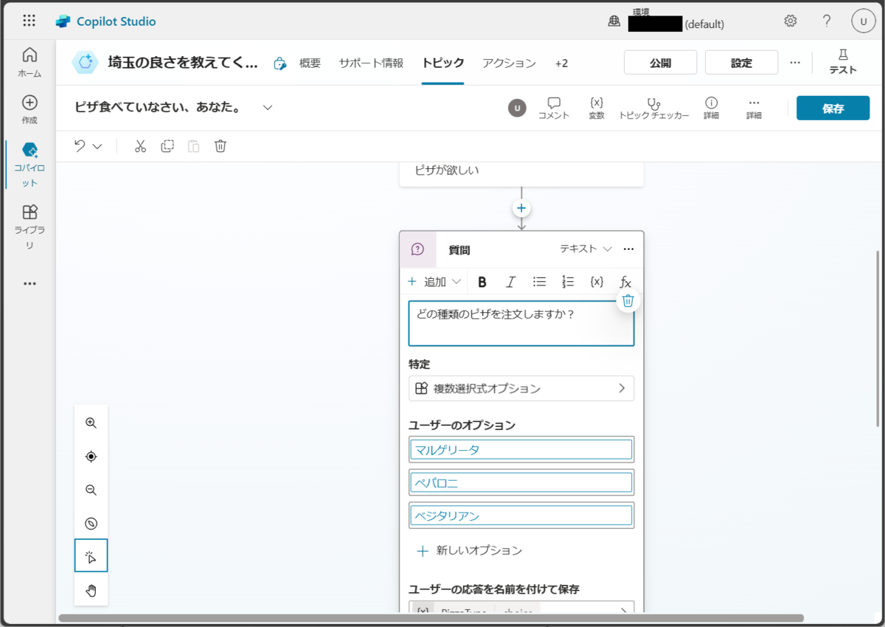
Task: Add node with plus connector
Action: coord(521,209)
